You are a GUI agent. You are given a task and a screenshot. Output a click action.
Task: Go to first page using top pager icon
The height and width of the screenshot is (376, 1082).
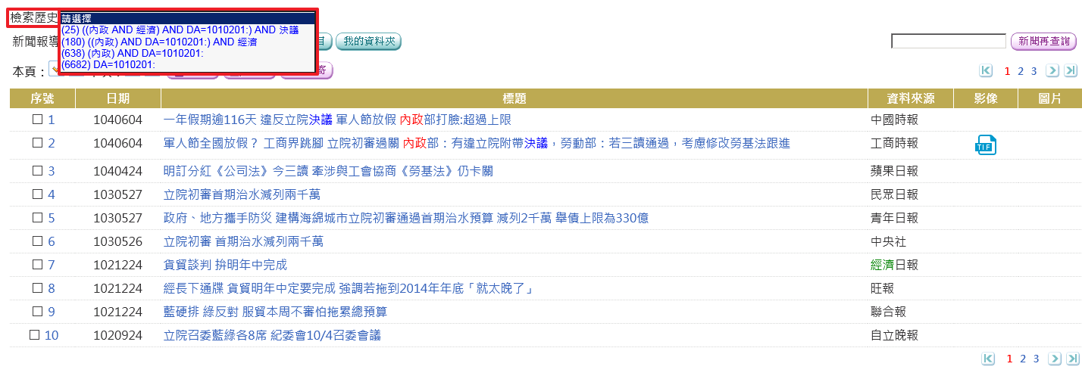point(986,71)
